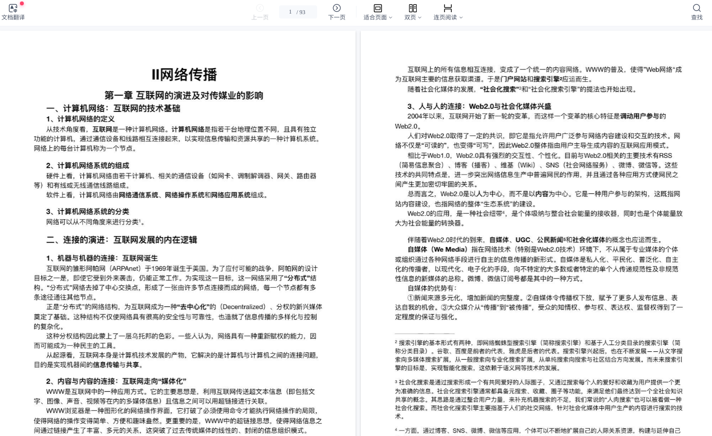712x436 pixels.
Task: Open 查找 search with the magnifier icon
Action: coord(696,8)
